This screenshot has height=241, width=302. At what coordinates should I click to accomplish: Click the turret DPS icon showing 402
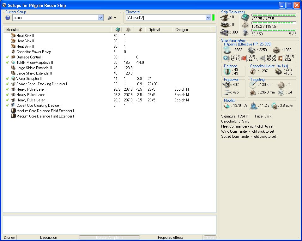click(x=226, y=85)
